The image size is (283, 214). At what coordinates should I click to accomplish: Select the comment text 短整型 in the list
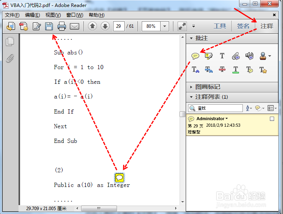pyautogui.click(x=194, y=132)
